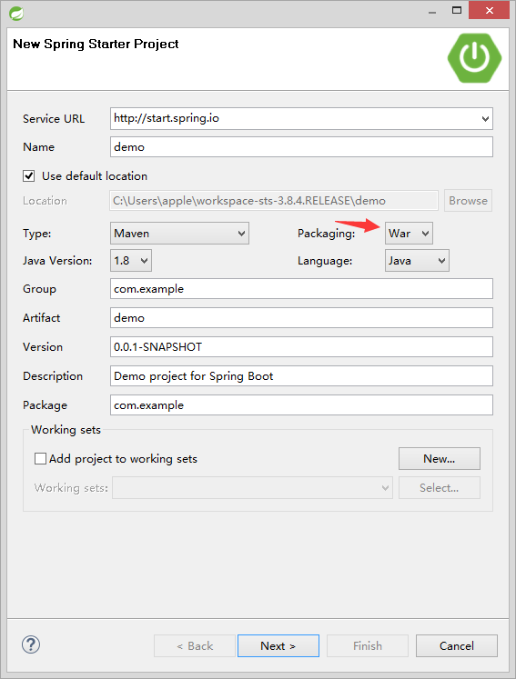Viewport: 516px width, 679px height.
Task: Uncheck Use default location
Action: point(29,175)
